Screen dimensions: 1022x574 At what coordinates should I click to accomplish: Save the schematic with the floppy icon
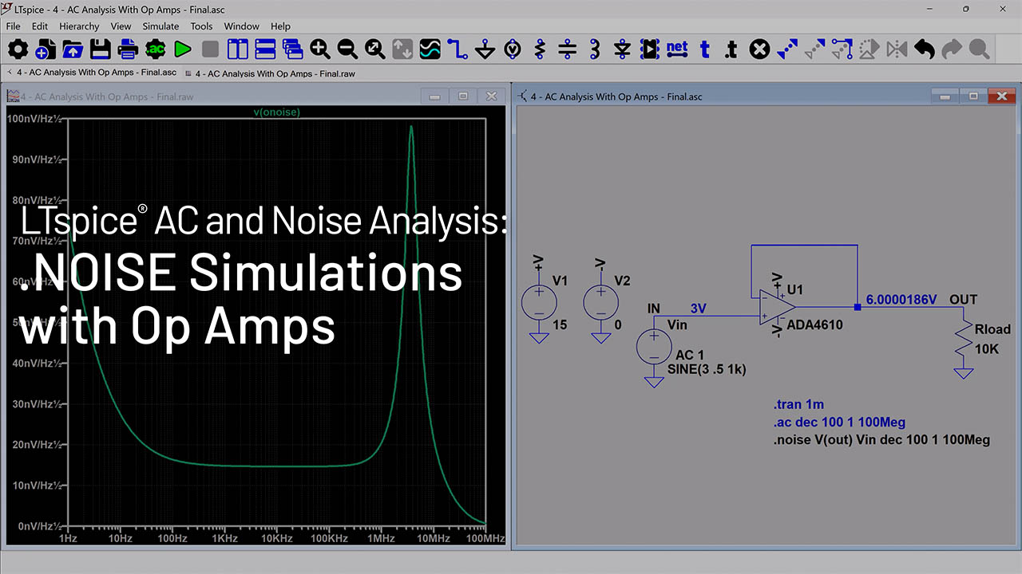click(x=100, y=49)
